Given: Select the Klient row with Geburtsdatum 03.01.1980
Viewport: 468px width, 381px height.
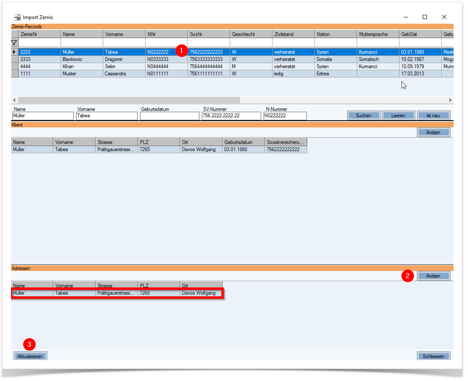Looking at the screenshot, I should [159, 149].
